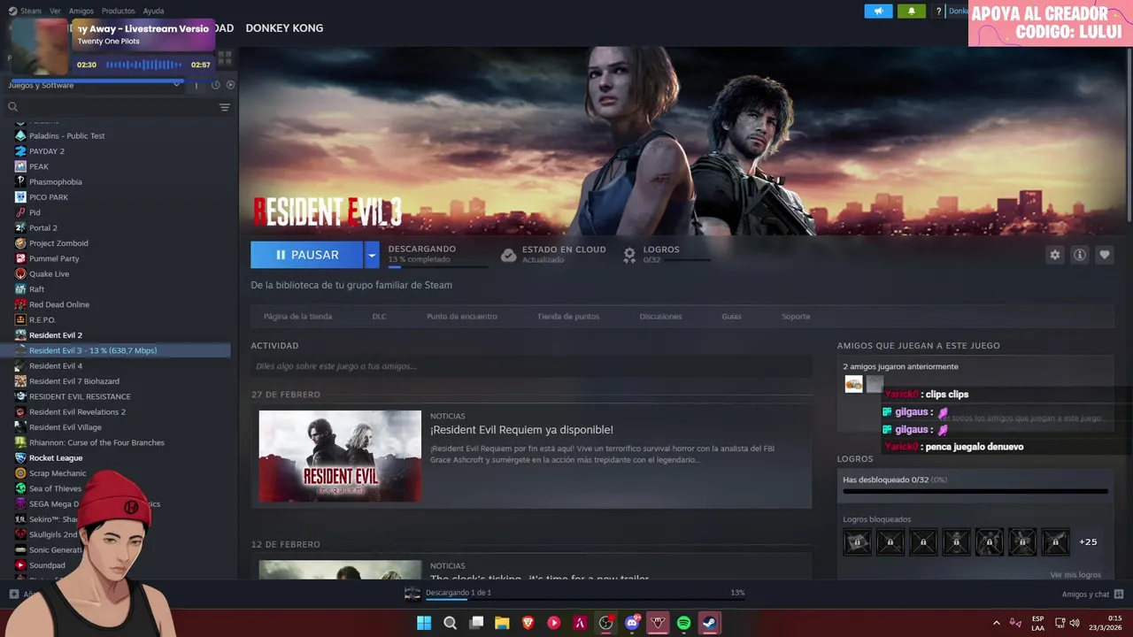This screenshot has width=1133, height=637.
Task: Click Ver mis logros link
Action: pos(1075,574)
